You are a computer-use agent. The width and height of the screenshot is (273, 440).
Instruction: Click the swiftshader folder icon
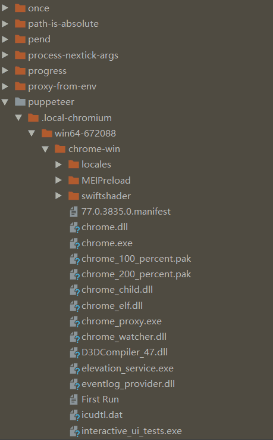point(74,196)
